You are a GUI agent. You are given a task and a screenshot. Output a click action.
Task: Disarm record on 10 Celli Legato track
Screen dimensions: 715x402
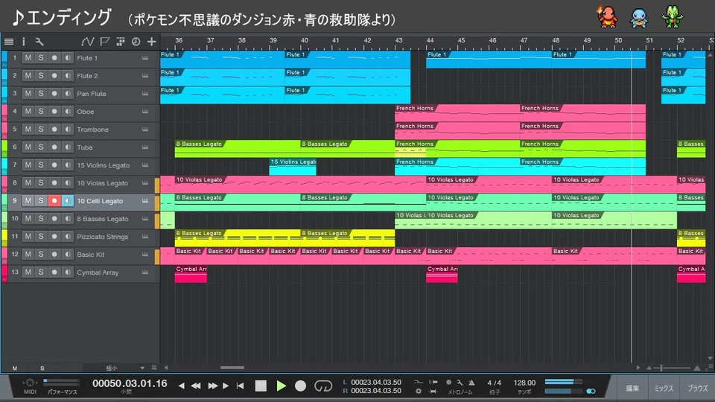tap(54, 201)
